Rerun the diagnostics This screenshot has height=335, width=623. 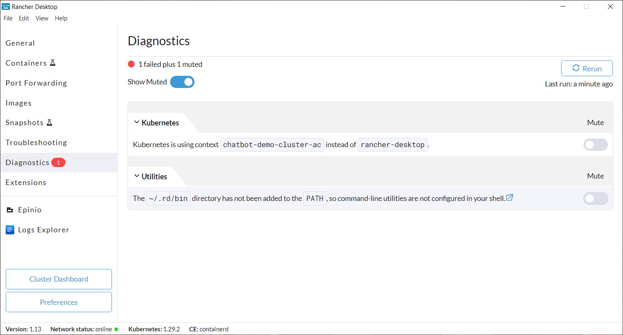[x=587, y=68]
